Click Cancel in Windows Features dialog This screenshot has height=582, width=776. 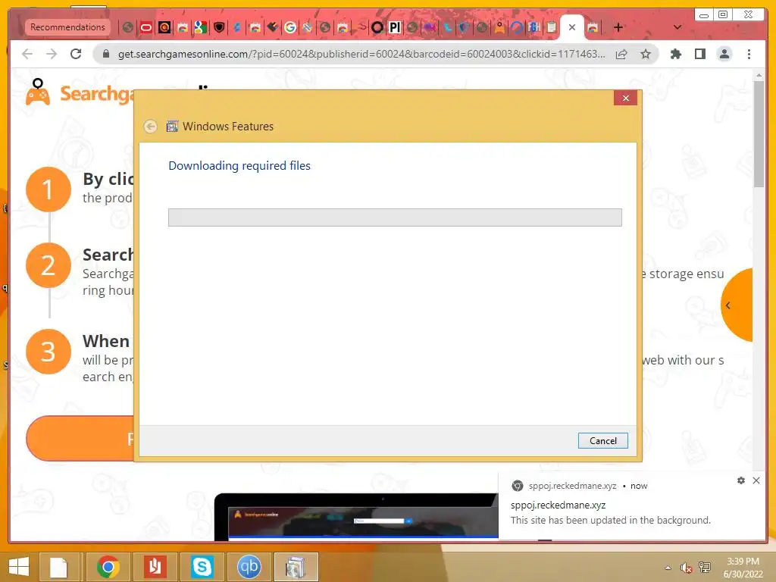[x=602, y=440]
